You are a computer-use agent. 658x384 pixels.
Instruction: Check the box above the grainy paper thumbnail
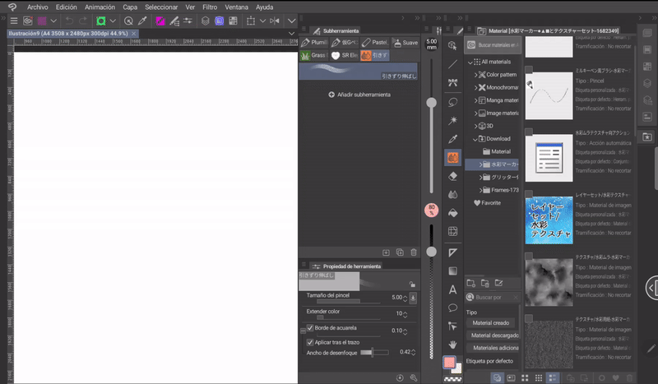tap(529, 318)
